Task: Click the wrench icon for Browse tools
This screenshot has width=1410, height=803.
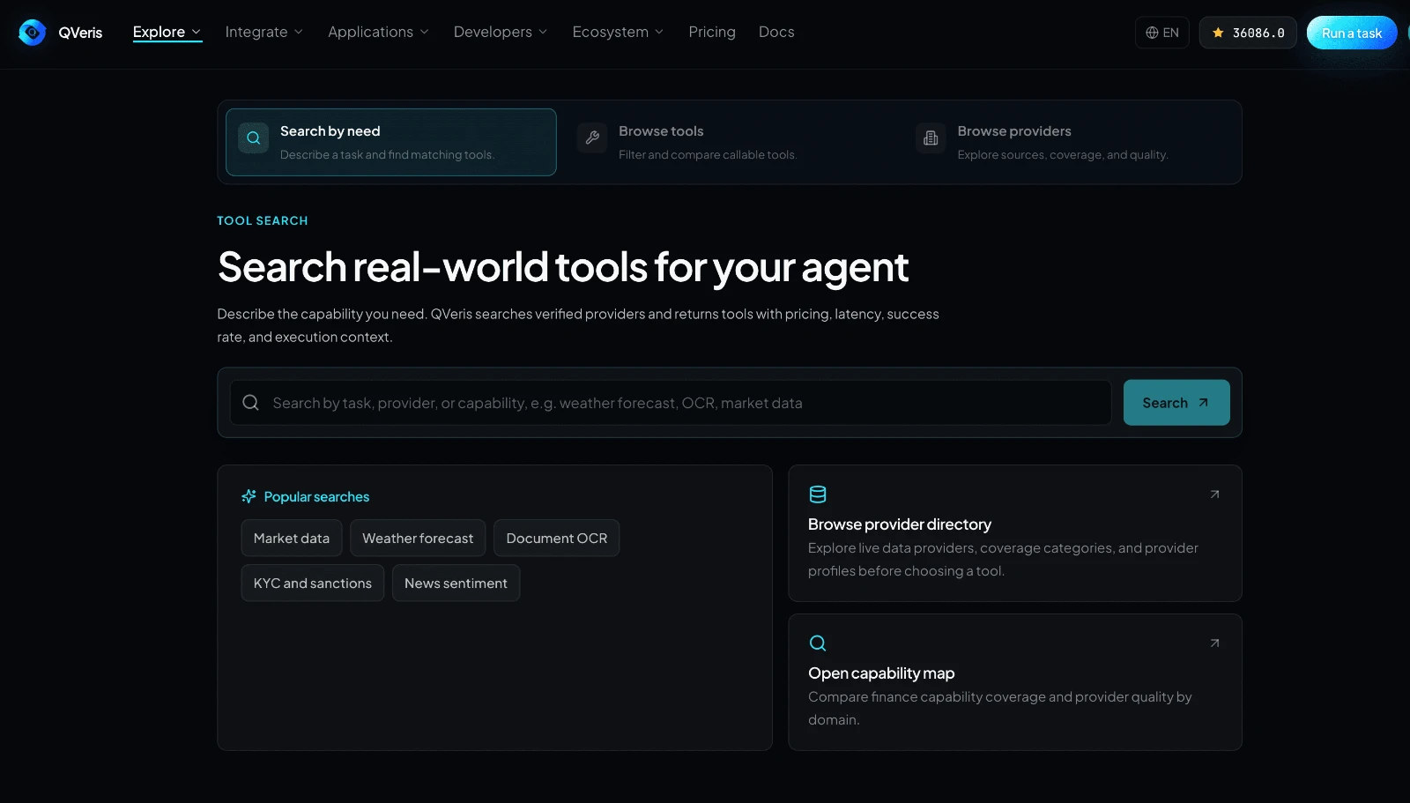Action: pyautogui.click(x=592, y=138)
